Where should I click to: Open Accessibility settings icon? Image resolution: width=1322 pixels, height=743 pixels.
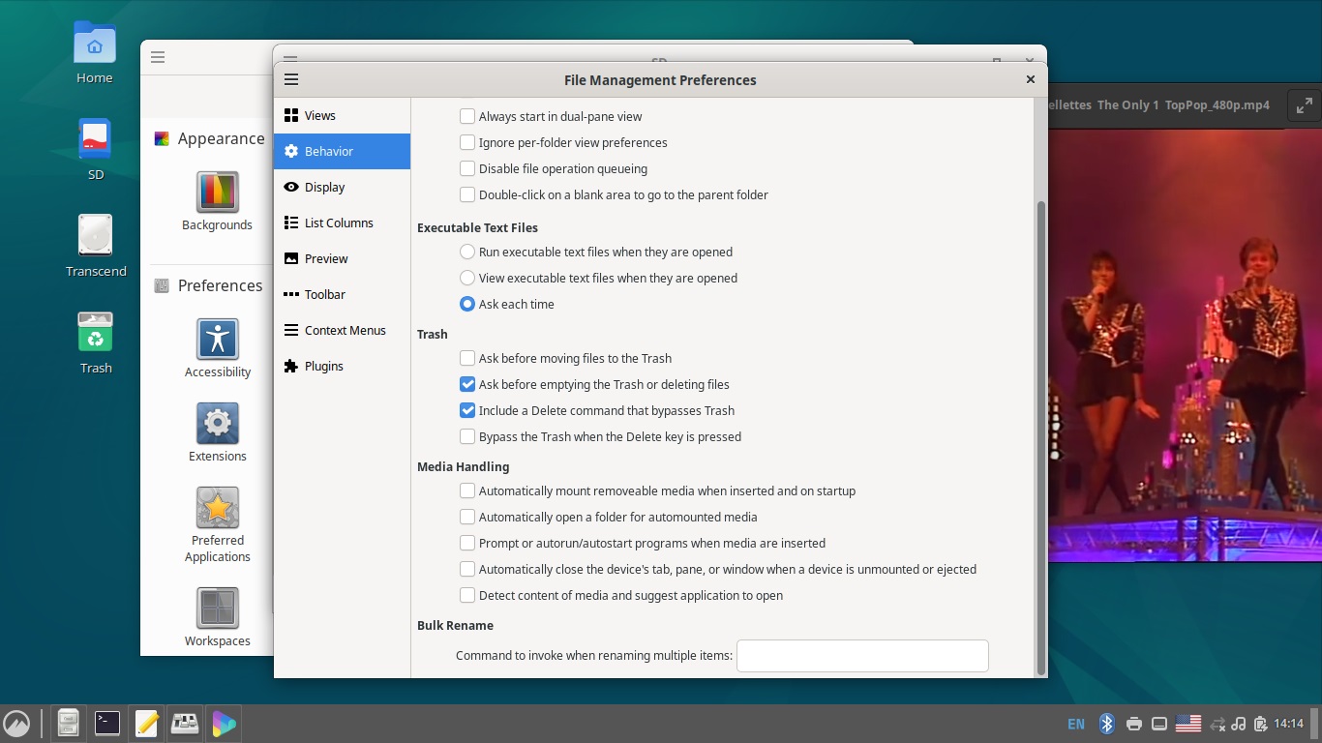point(218,348)
